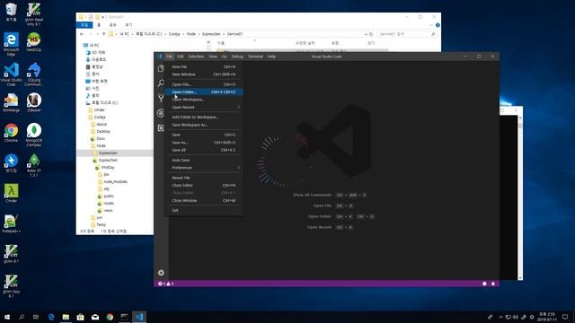This screenshot has width=575, height=323.
Task: Click the refresh button in Explorer address bar
Action: [371, 34]
